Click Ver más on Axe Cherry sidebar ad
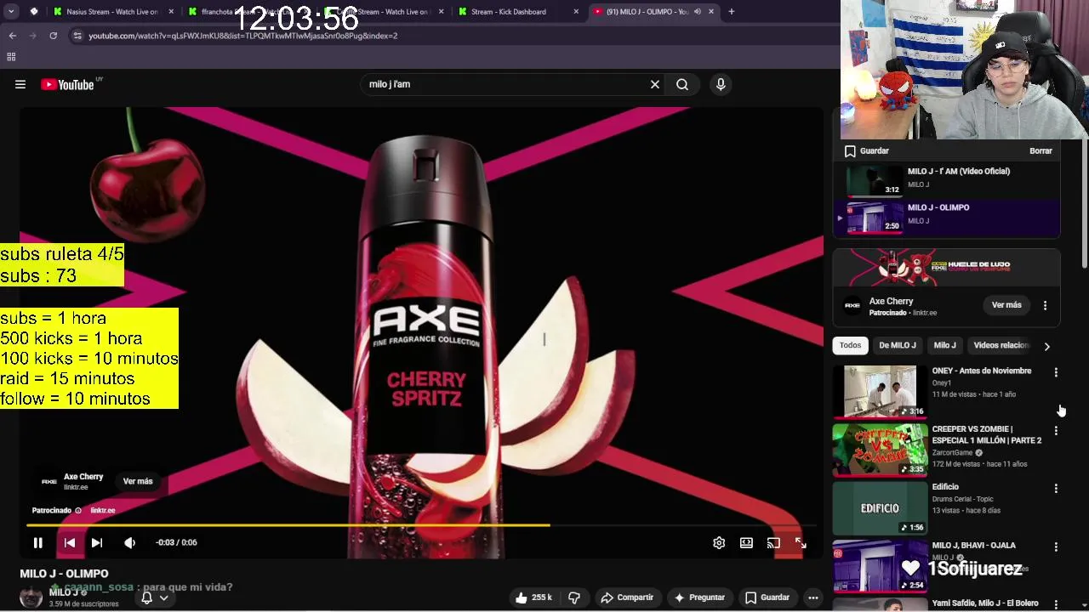This screenshot has height=612, width=1089. point(1006,305)
